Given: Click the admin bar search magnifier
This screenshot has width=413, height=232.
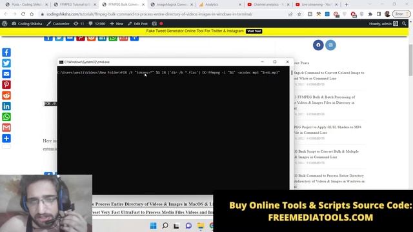Looking at the screenshot, I should (404, 24).
